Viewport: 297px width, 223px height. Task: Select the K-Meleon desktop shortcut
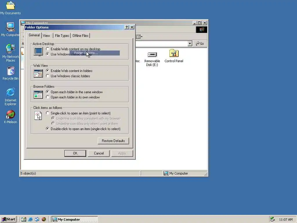coord(10,117)
